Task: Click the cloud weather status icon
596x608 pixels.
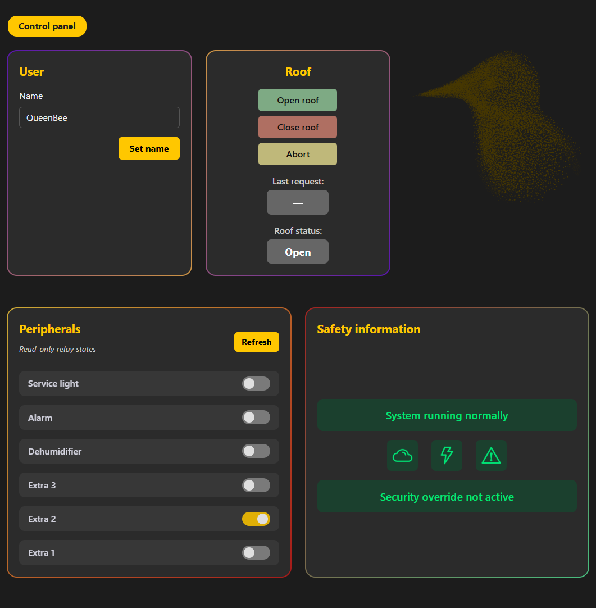Action: coord(402,455)
